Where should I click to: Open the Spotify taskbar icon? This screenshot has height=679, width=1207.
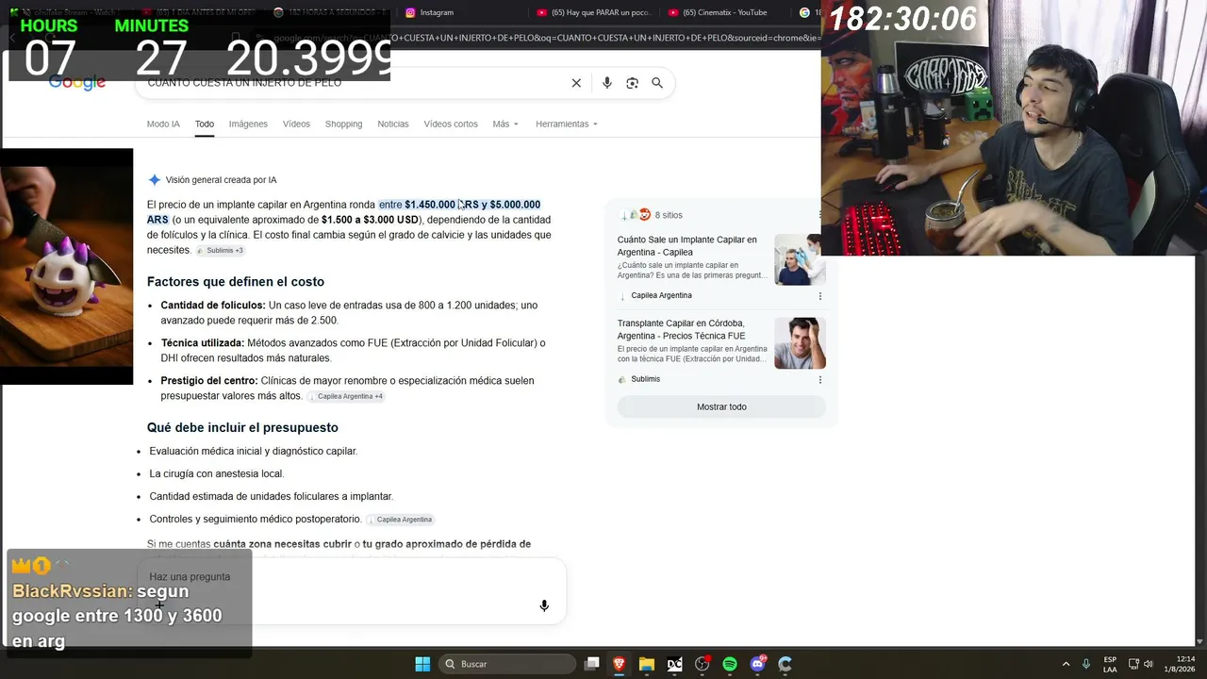pyautogui.click(x=730, y=664)
